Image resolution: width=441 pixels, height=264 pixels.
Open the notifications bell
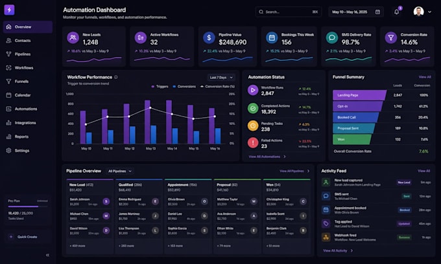click(x=396, y=12)
